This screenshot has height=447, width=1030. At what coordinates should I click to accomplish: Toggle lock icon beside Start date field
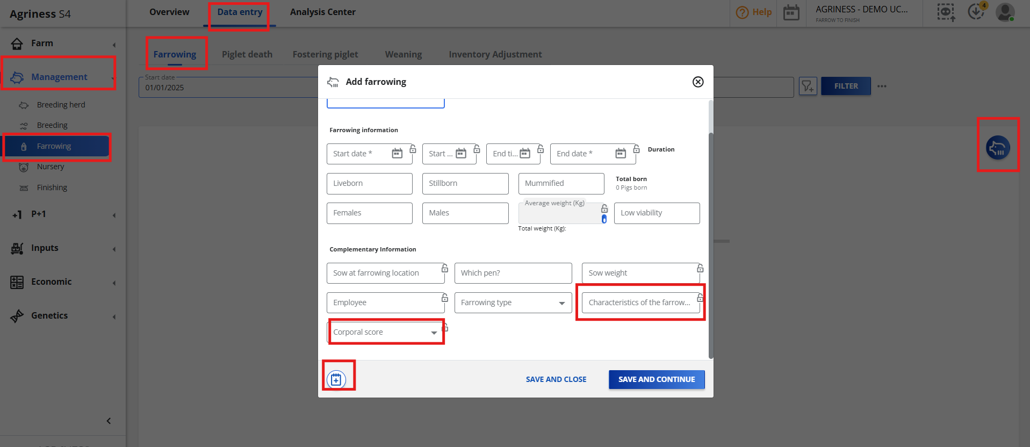(x=413, y=149)
